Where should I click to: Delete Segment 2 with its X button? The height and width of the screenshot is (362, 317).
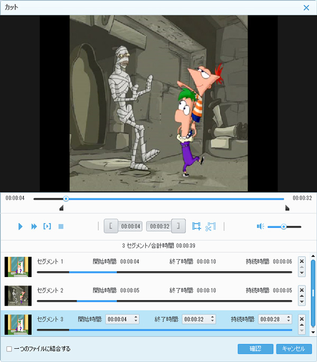point(302,290)
